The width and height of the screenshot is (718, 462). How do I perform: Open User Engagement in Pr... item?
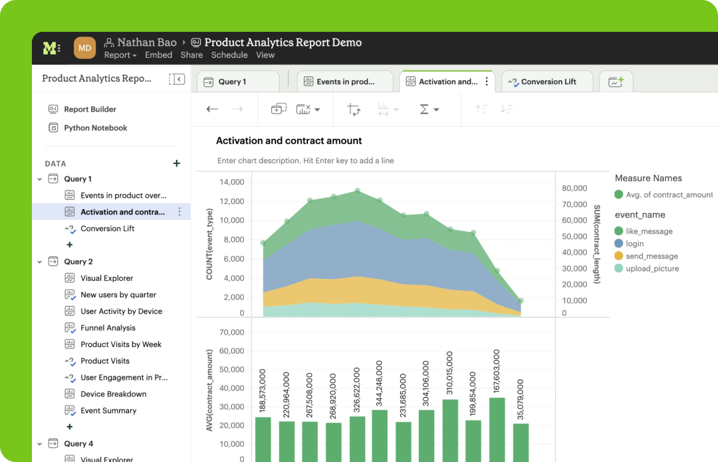(124, 378)
